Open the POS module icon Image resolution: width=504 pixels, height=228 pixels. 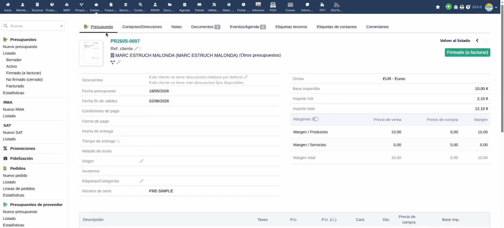[273, 7]
